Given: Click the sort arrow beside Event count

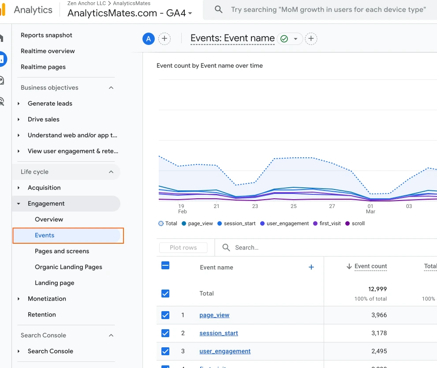Looking at the screenshot, I should click(x=349, y=266).
